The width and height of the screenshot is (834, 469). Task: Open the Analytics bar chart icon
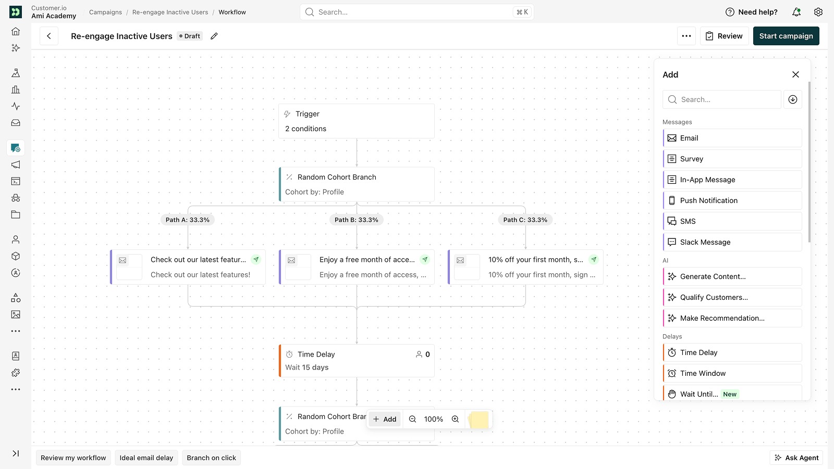pyautogui.click(x=16, y=90)
